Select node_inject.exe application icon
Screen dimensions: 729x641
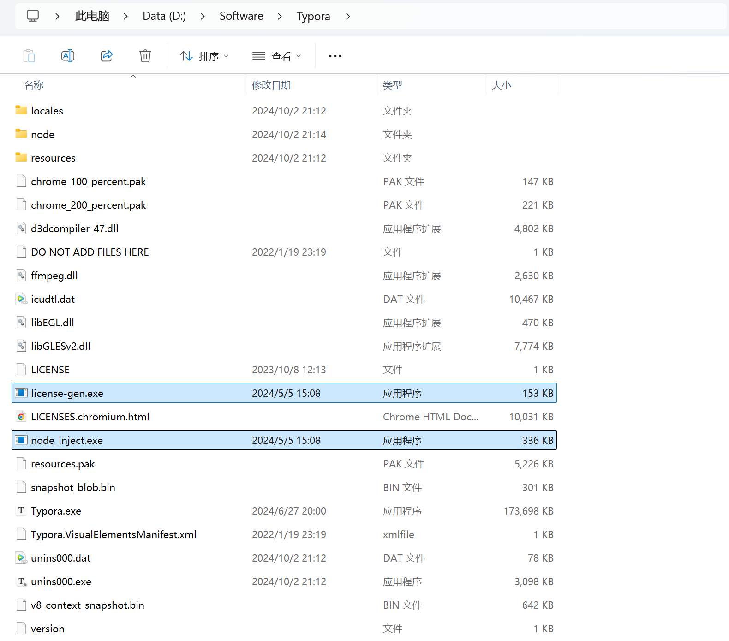point(21,440)
